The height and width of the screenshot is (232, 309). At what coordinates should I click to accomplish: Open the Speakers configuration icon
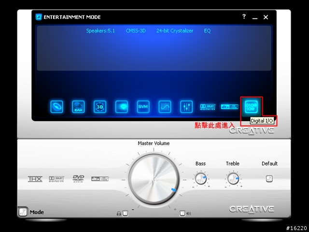point(57,107)
